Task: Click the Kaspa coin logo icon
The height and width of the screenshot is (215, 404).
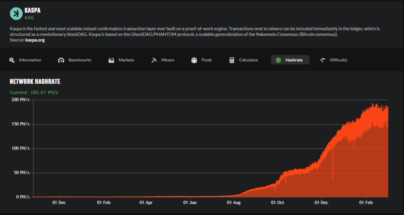Action: point(16,14)
